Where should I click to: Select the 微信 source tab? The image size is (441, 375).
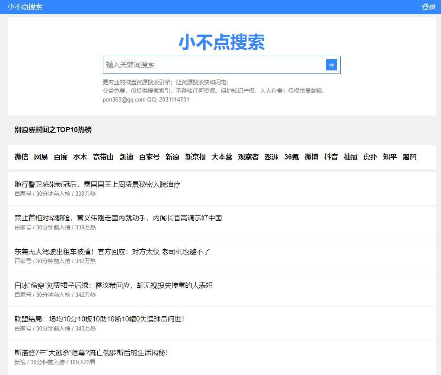tap(21, 157)
